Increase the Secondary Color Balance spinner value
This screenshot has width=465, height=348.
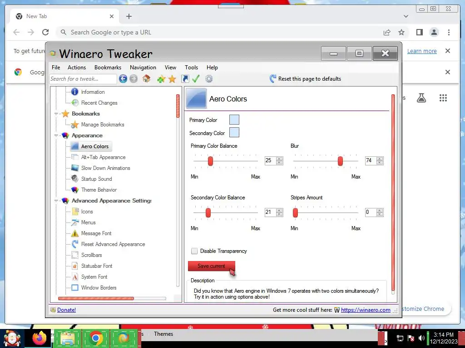pyautogui.click(x=279, y=210)
